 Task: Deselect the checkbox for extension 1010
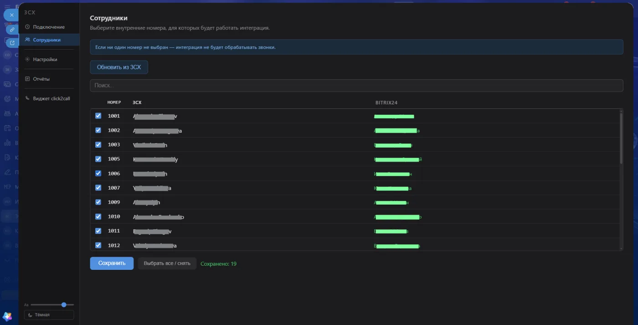tap(98, 217)
